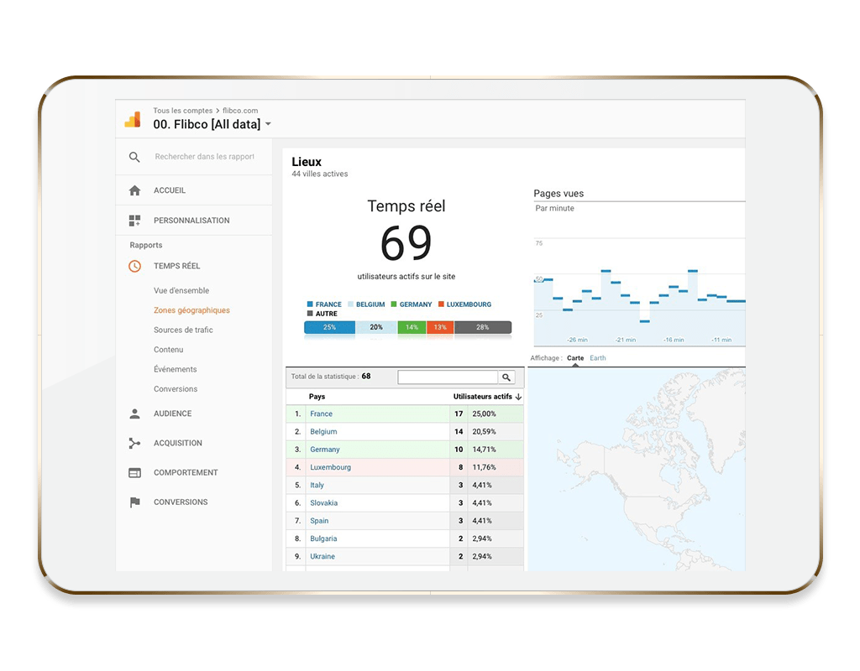This screenshot has height=671, width=860.
Task: Click the AUTRE legend label
Action: tap(327, 314)
